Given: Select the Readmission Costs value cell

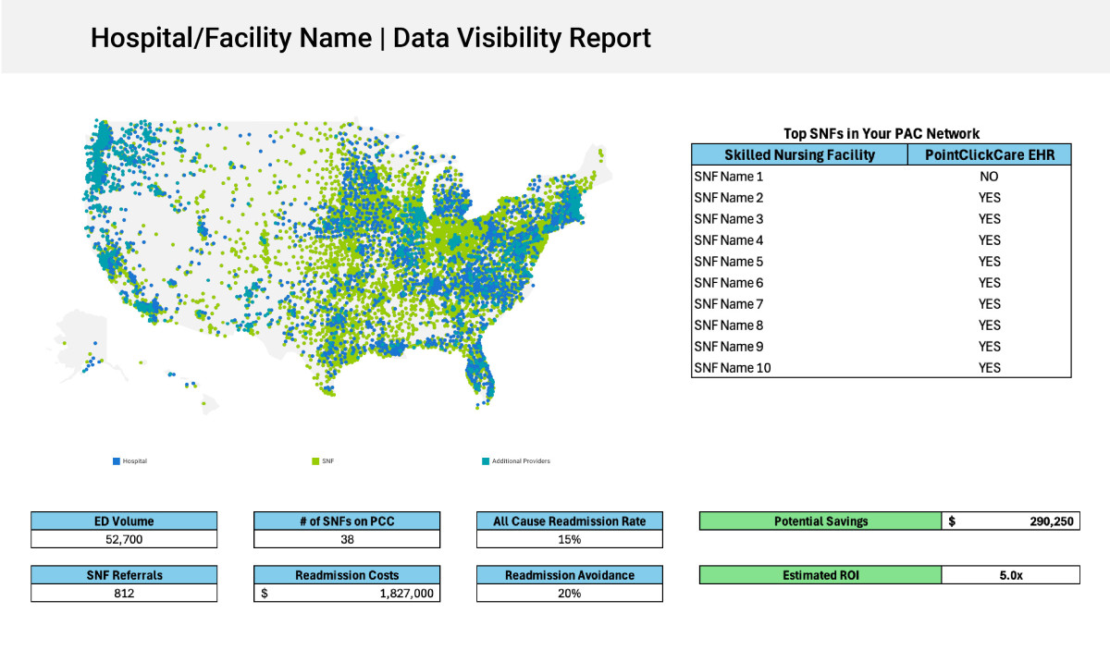Looking at the screenshot, I should coord(347,593).
